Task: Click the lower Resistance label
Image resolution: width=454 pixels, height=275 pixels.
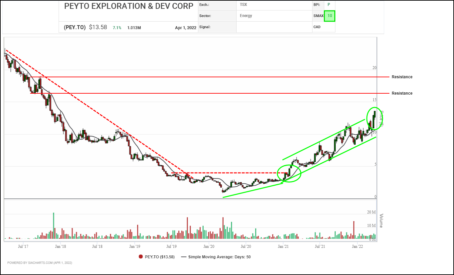Action: click(x=402, y=93)
